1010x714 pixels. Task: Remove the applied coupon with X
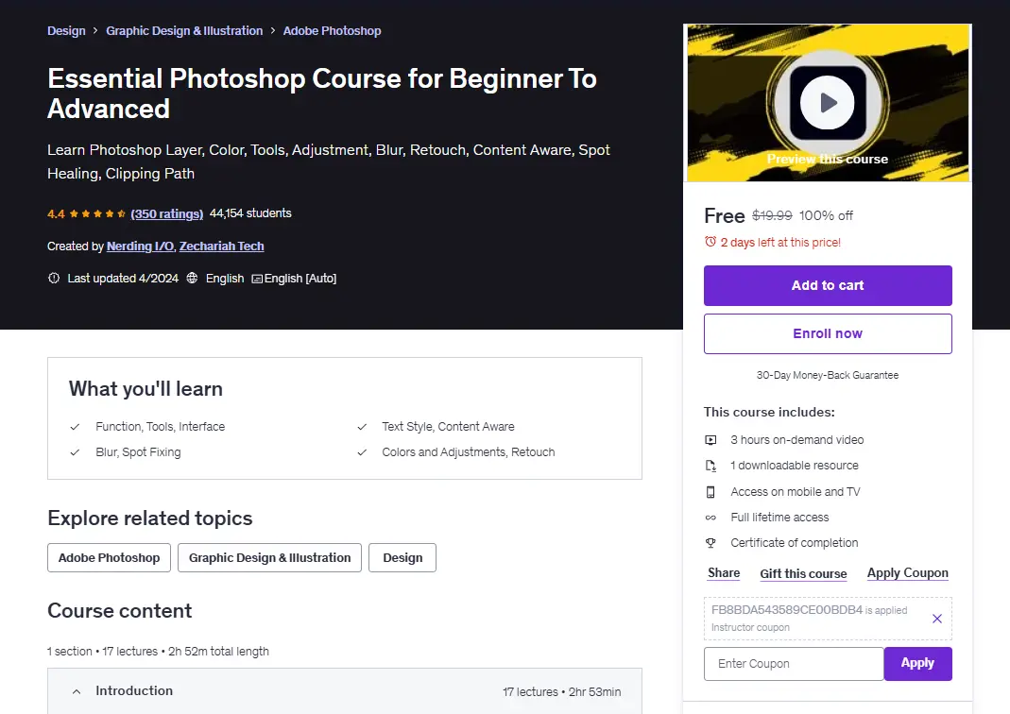tap(937, 619)
